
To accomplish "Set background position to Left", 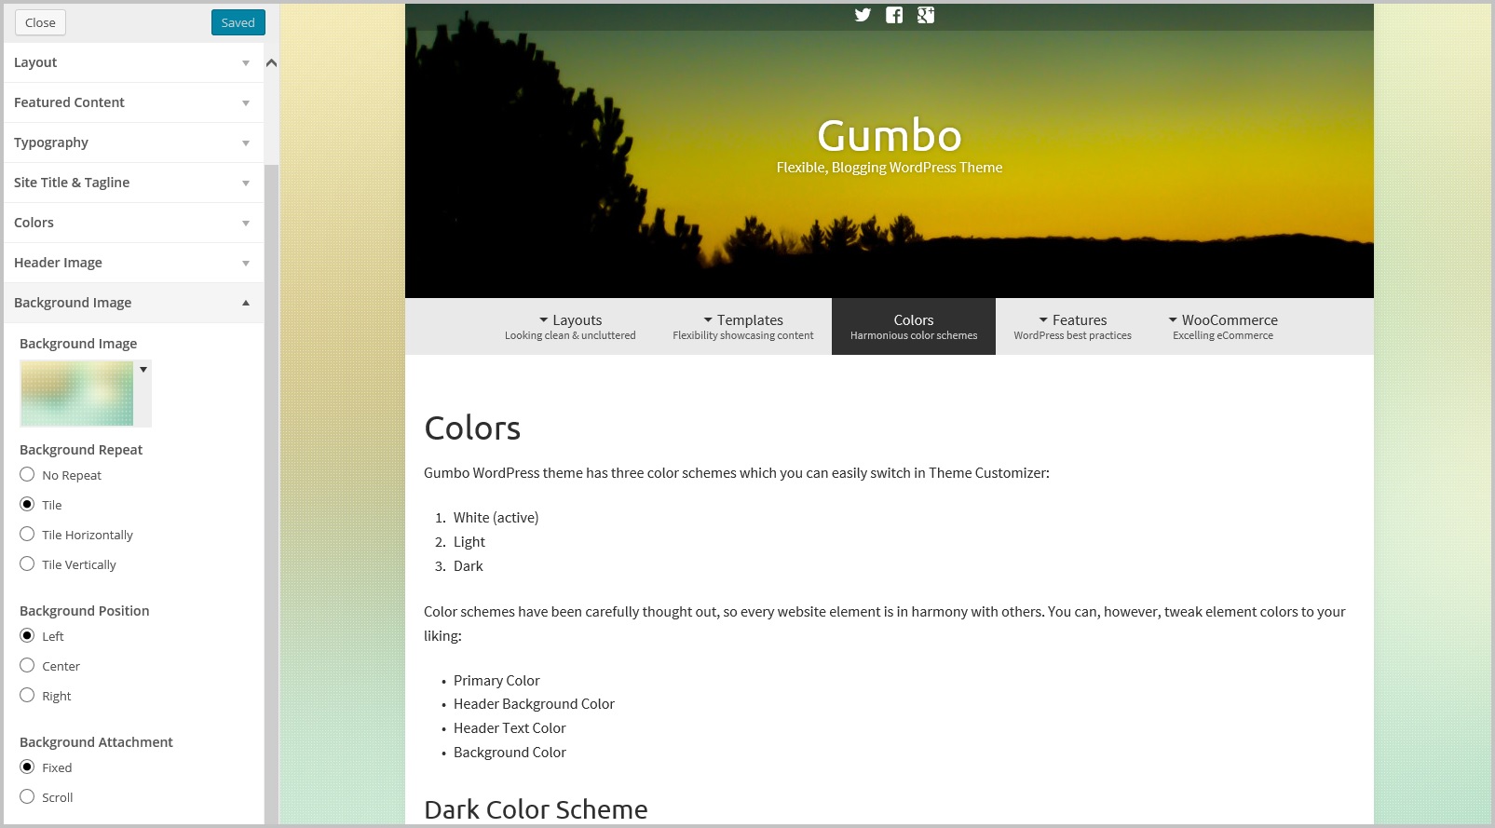I will [27, 636].
